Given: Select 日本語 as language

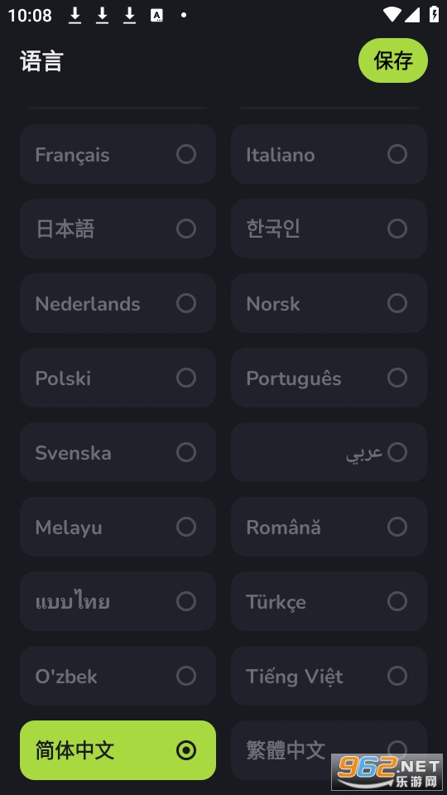Looking at the screenshot, I should click(x=118, y=229).
